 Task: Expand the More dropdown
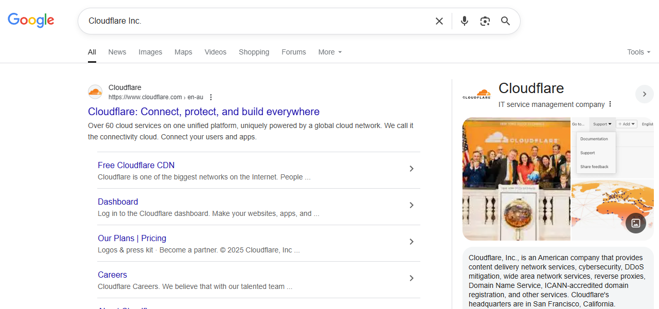click(330, 52)
